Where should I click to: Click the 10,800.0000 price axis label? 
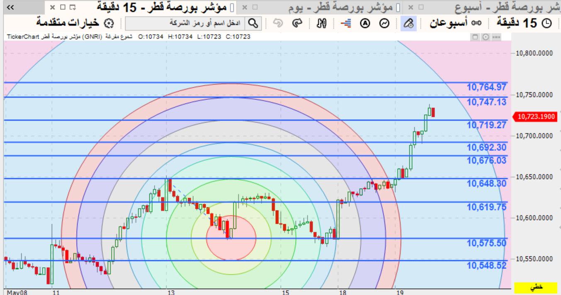pos(535,53)
